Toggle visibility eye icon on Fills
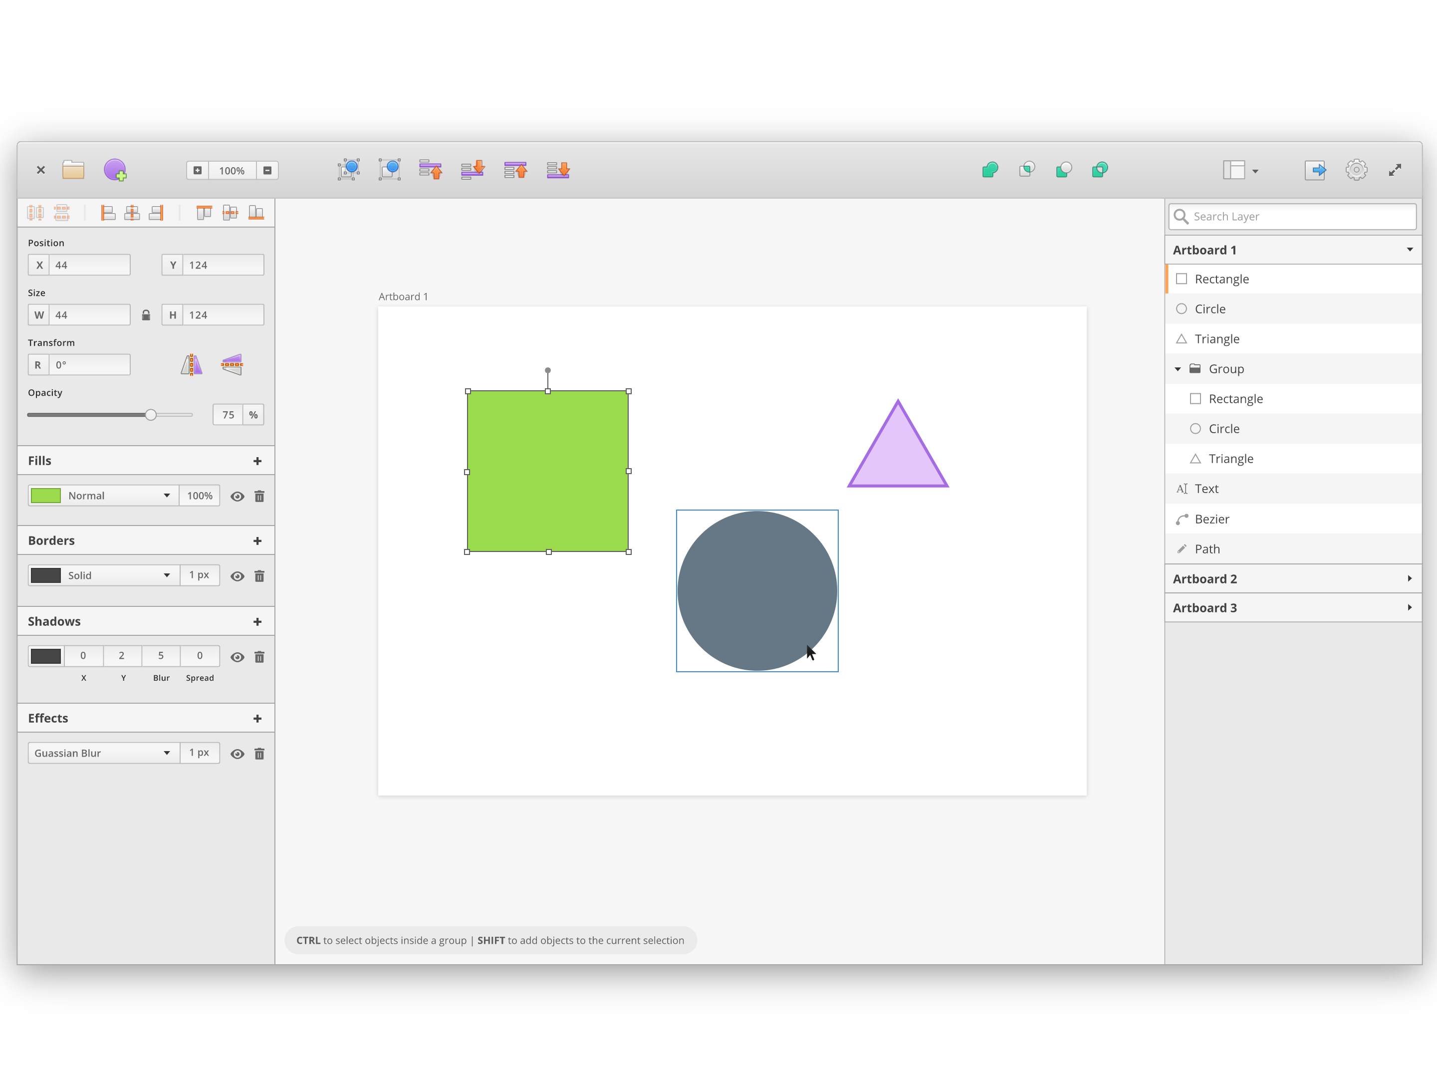Viewport: 1437px width, 1078px height. pos(237,495)
